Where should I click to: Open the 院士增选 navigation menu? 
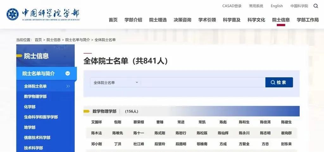point(158,20)
